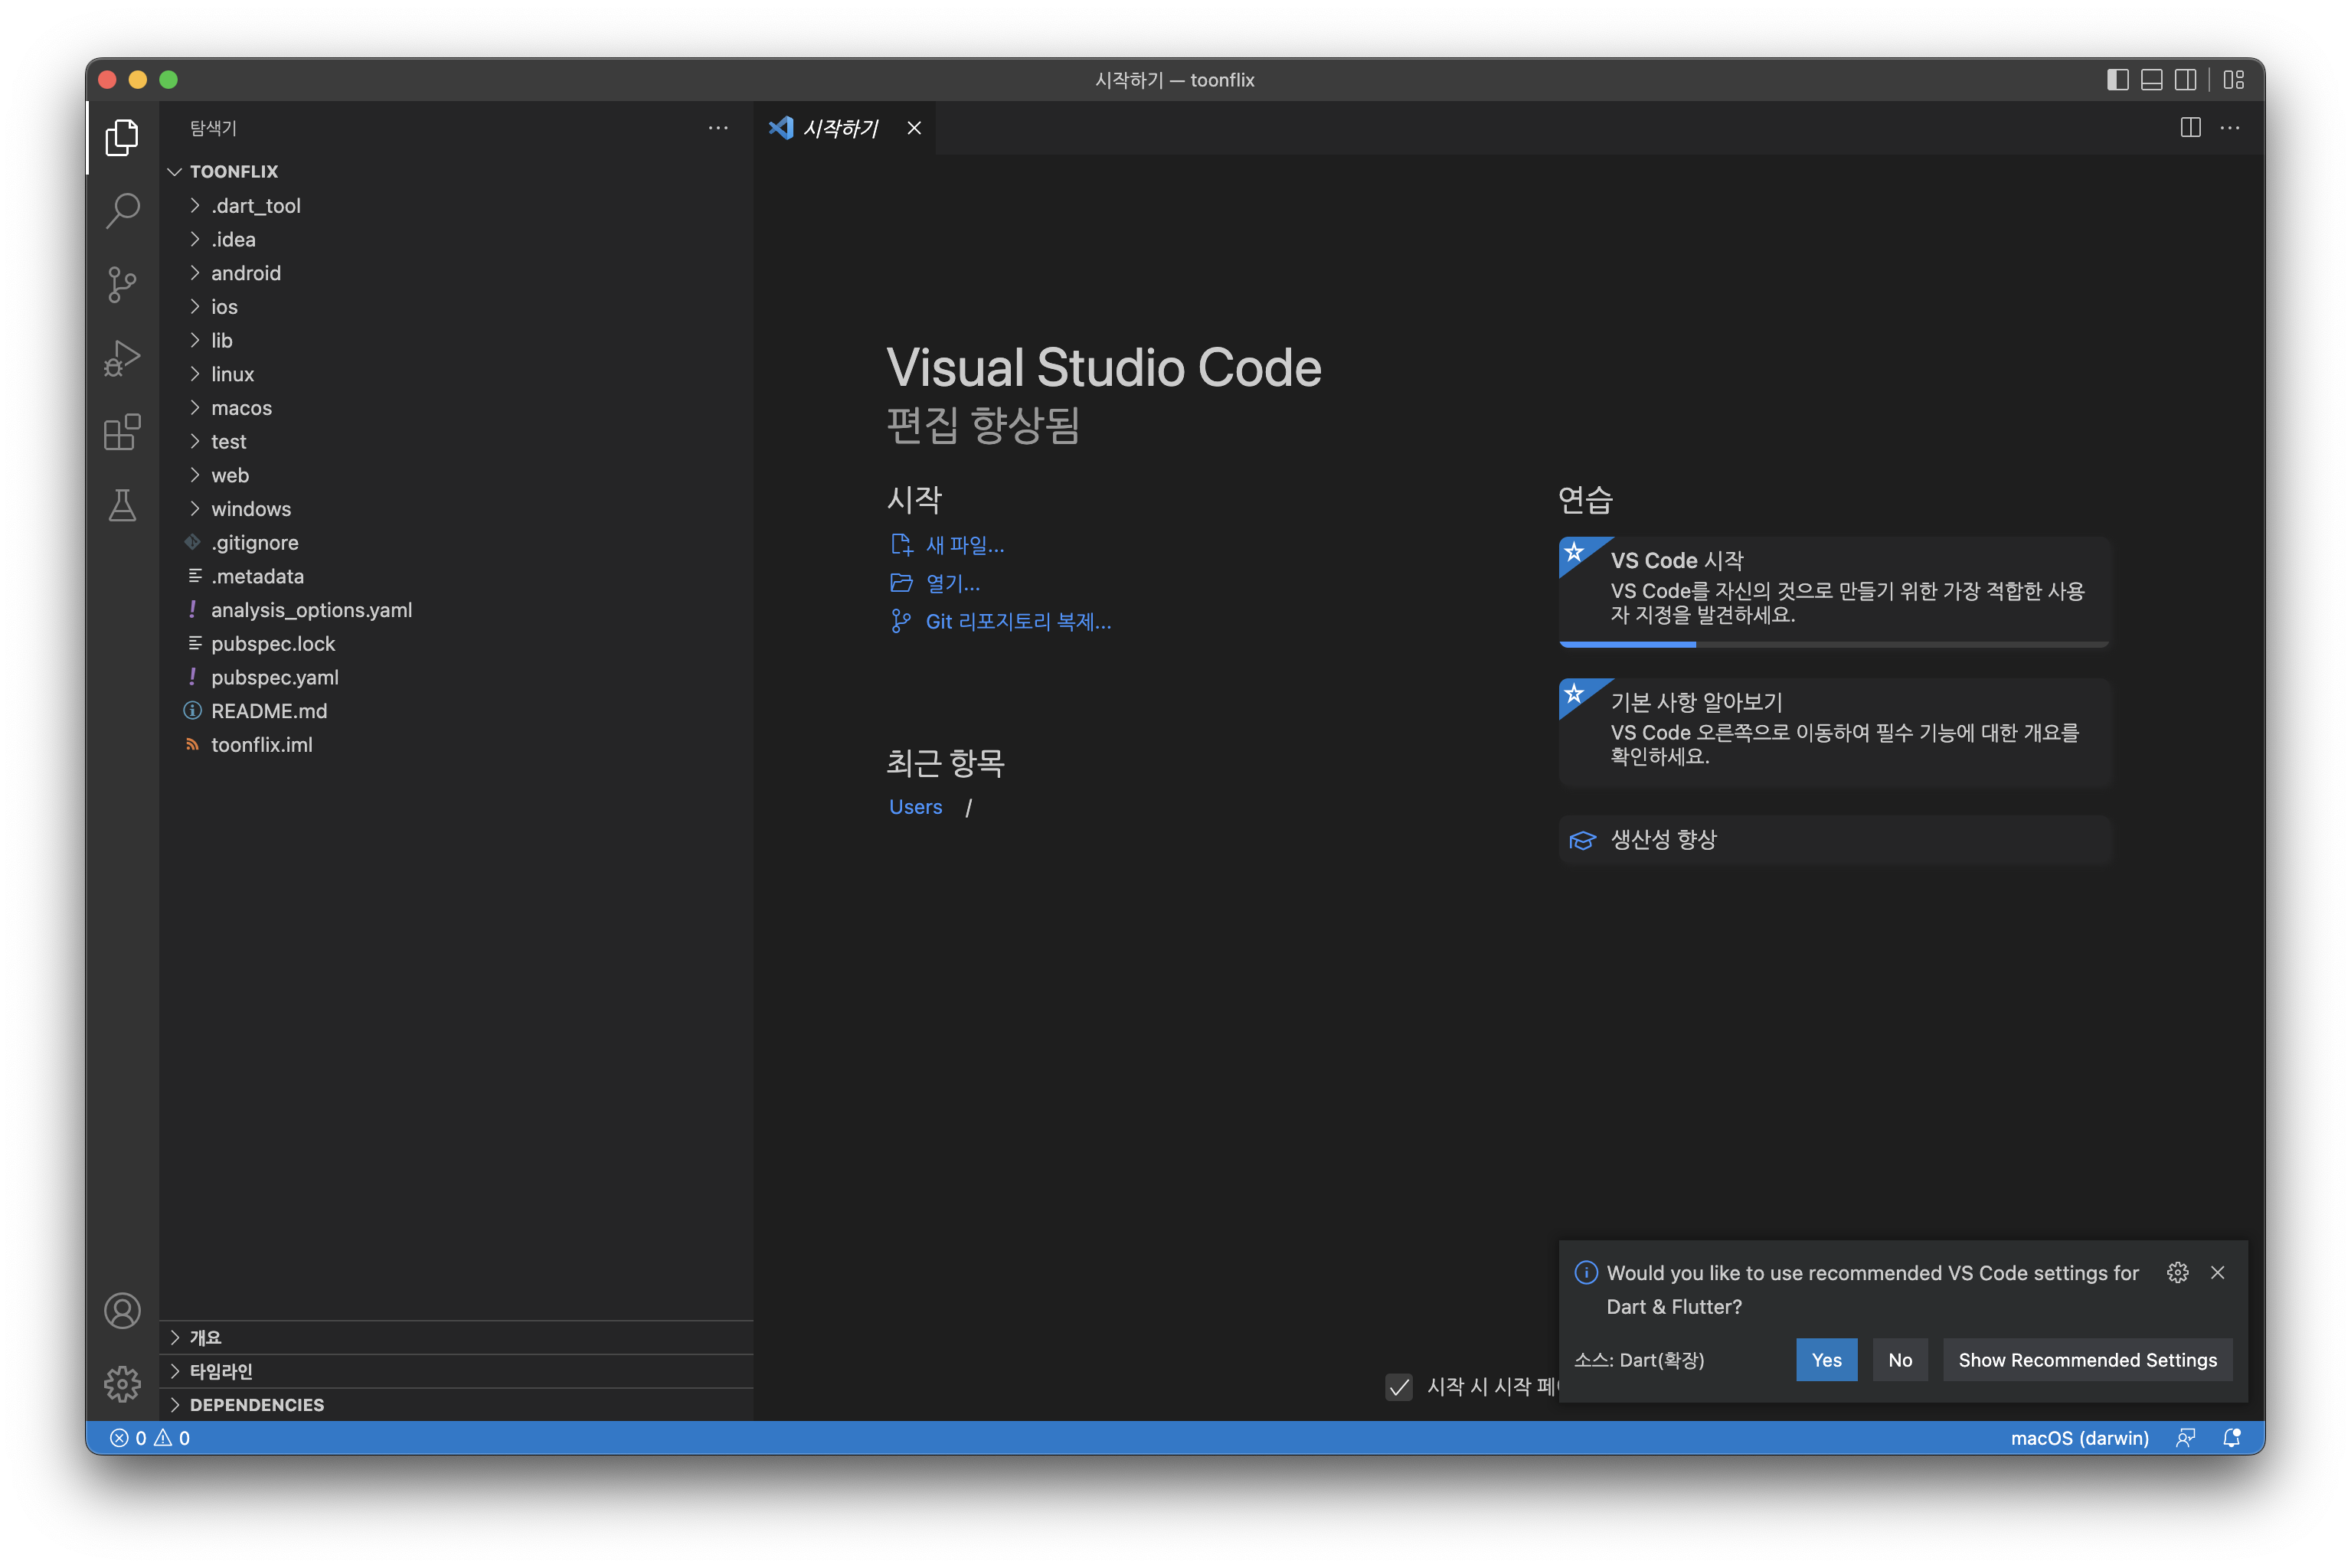Toggle secondary side bar visibility
Viewport: 2351px width, 1568px height.
[x=2186, y=80]
